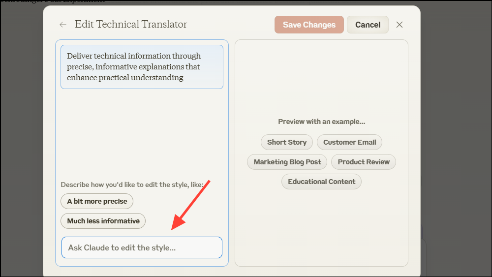Click blank space between description box and hint
This screenshot has height=277, width=492.
(142, 133)
